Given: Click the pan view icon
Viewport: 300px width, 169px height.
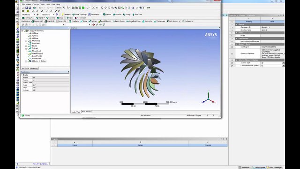Looking at the screenshot, I should tap(105, 8).
